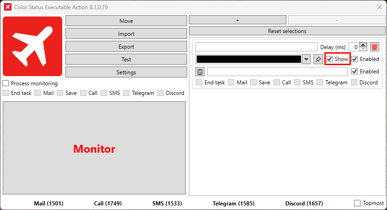The height and width of the screenshot is (210, 387).
Task: Click the Export button
Action: 126,46
